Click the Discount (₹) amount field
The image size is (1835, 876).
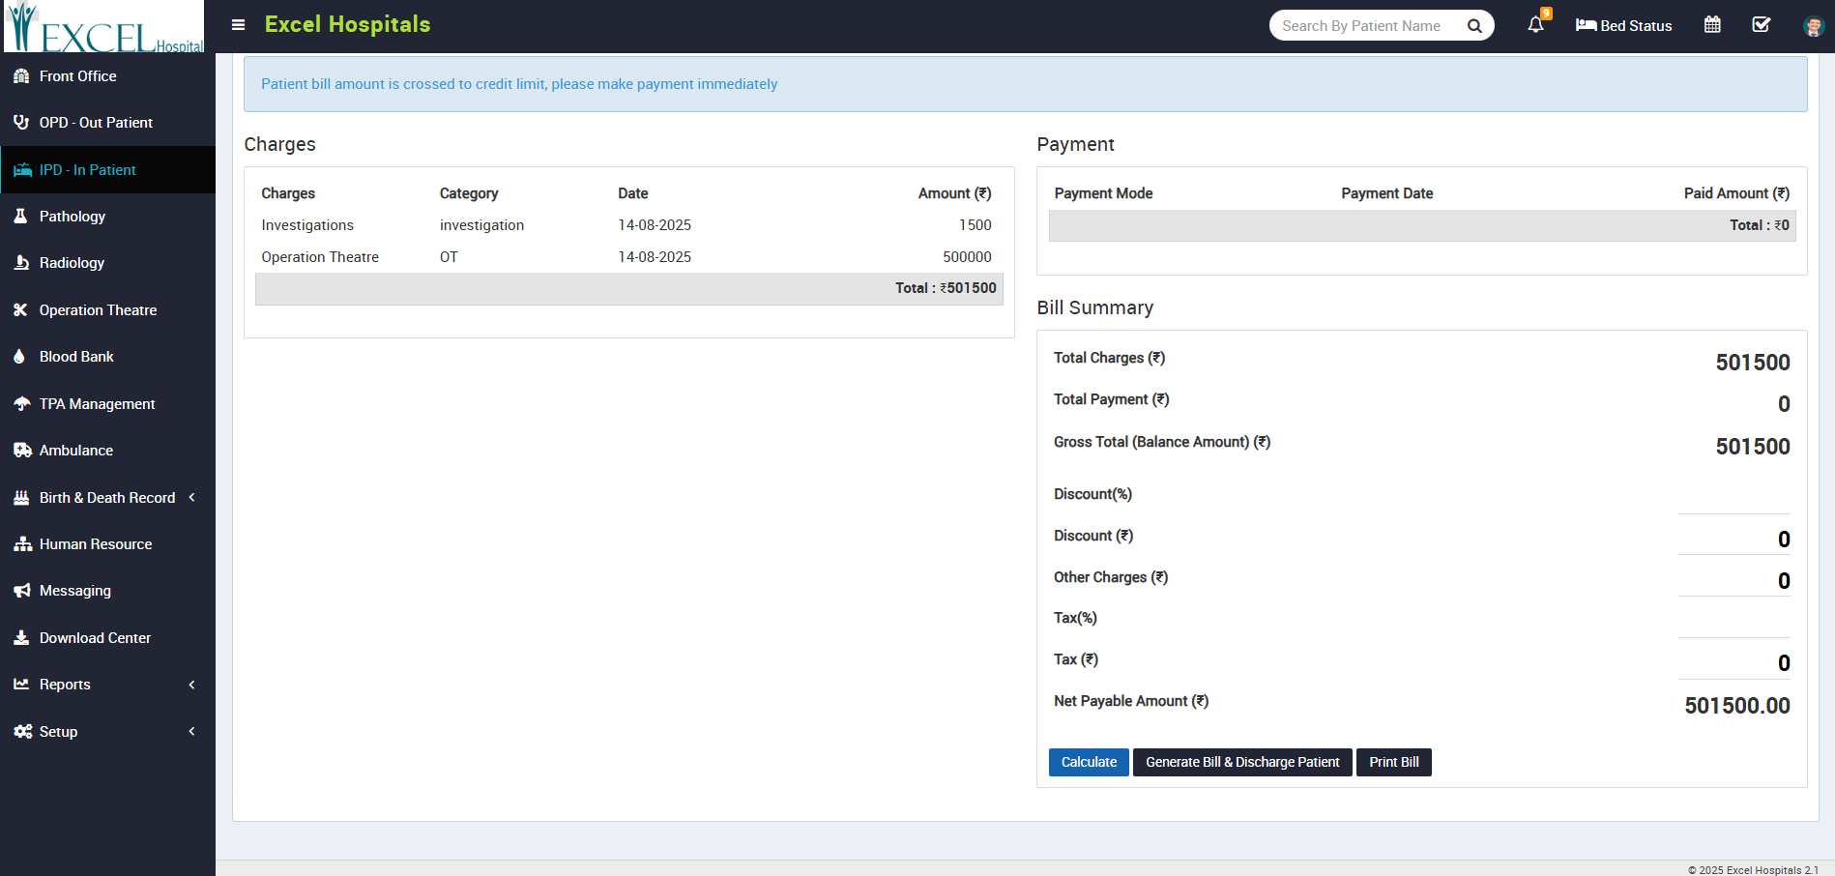click(1733, 539)
